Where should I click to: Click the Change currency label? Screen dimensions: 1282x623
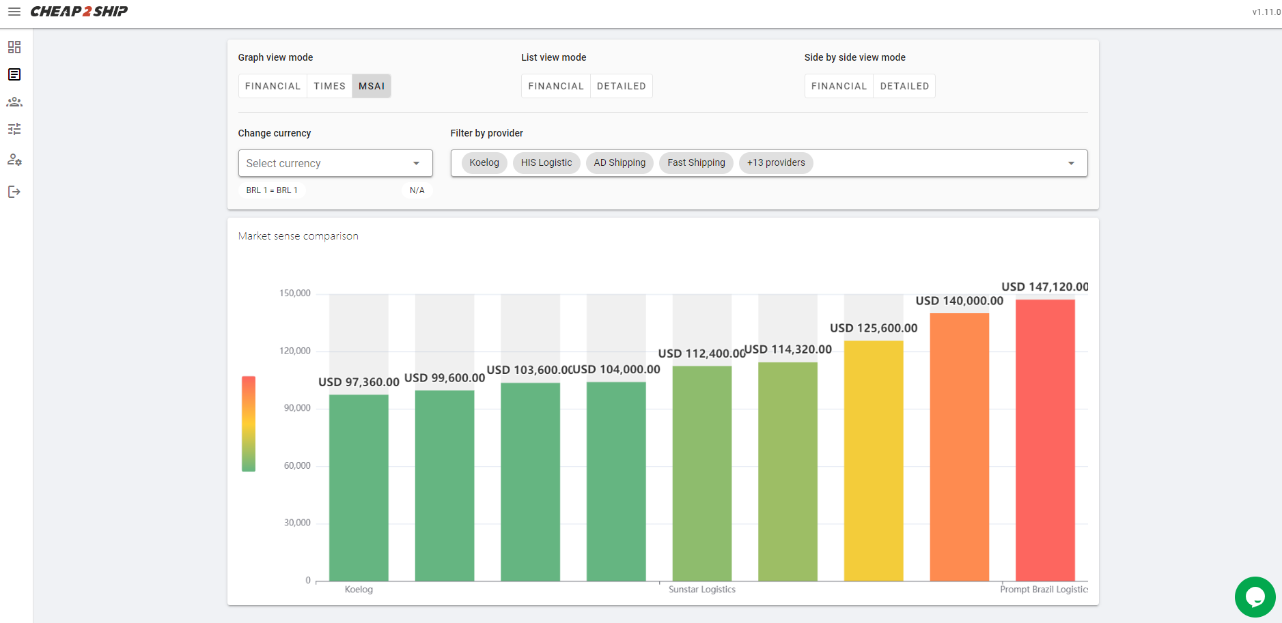[275, 133]
